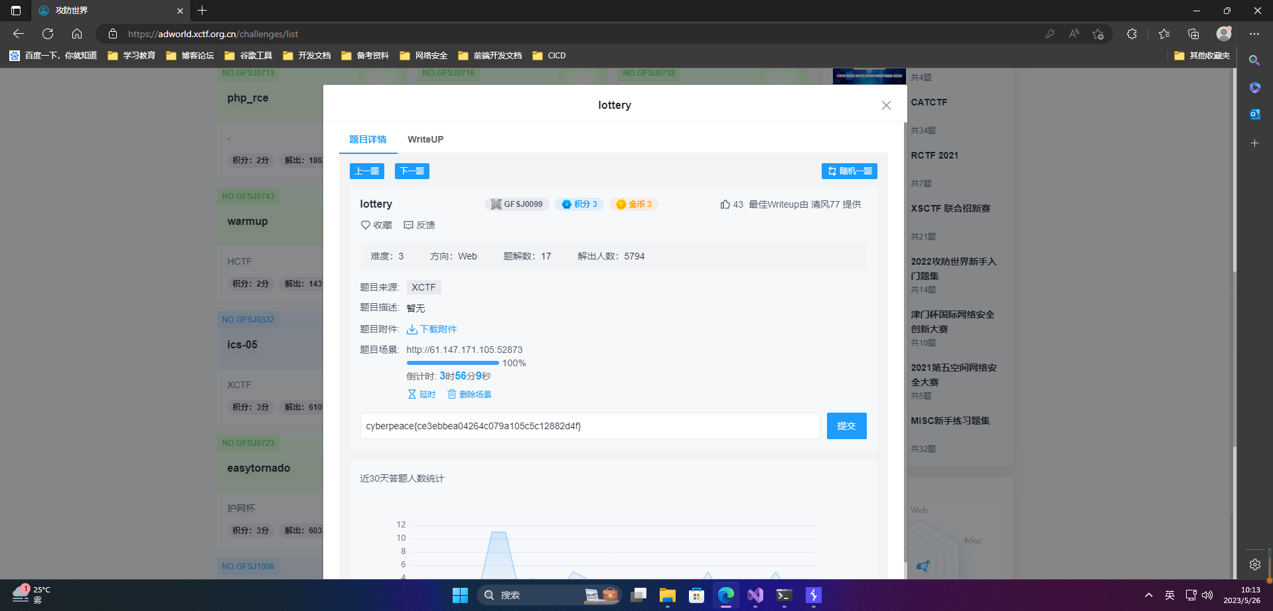Open 网络安全 bookmark folder
1273x611 pixels.
click(423, 56)
